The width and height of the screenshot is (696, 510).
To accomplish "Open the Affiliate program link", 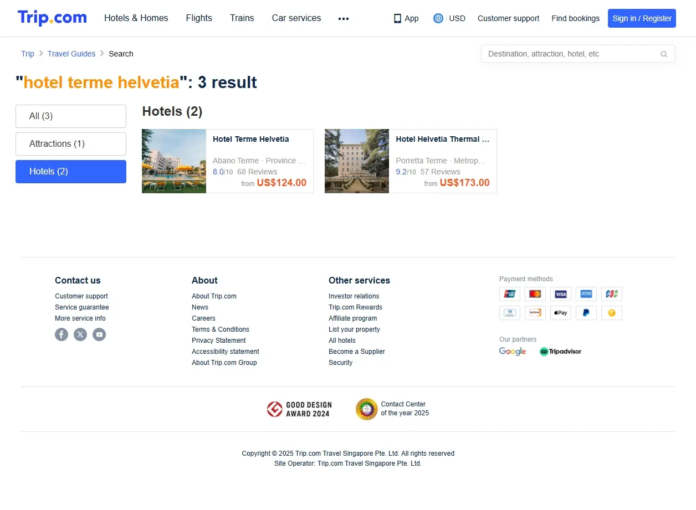I will click(353, 318).
